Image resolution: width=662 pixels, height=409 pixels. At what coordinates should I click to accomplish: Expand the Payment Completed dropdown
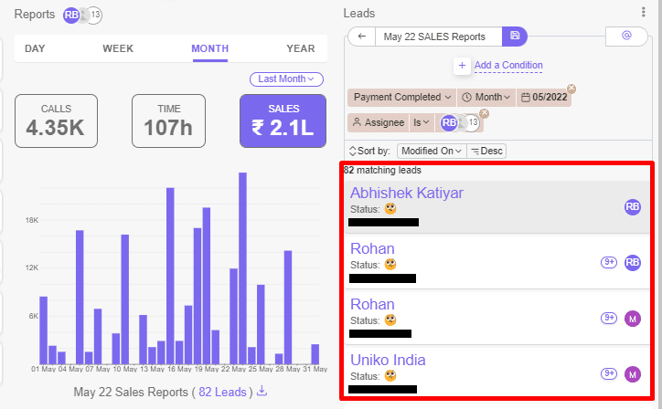pyautogui.click(x=401, y=97)
